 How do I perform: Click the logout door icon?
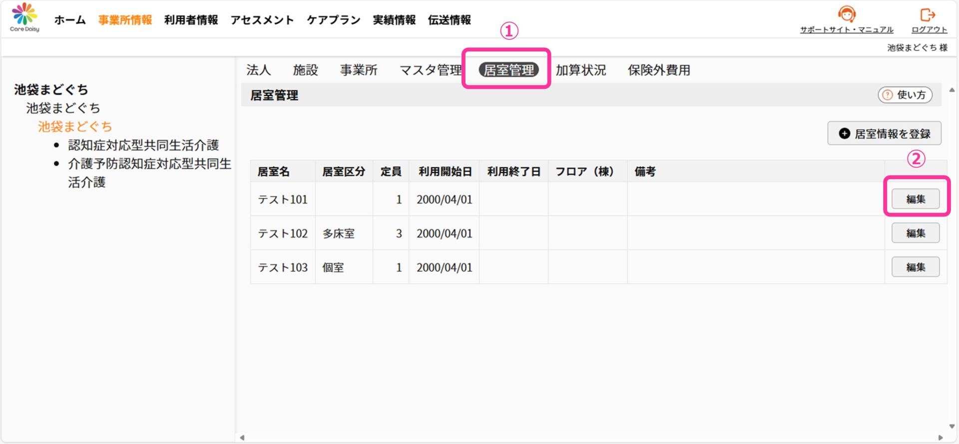(x=928, y=14)
